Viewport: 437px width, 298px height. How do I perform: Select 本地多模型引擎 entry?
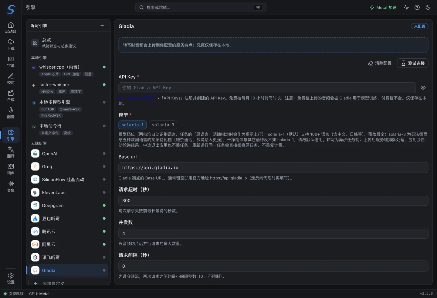pyautogui.click(x=68, y=108)
